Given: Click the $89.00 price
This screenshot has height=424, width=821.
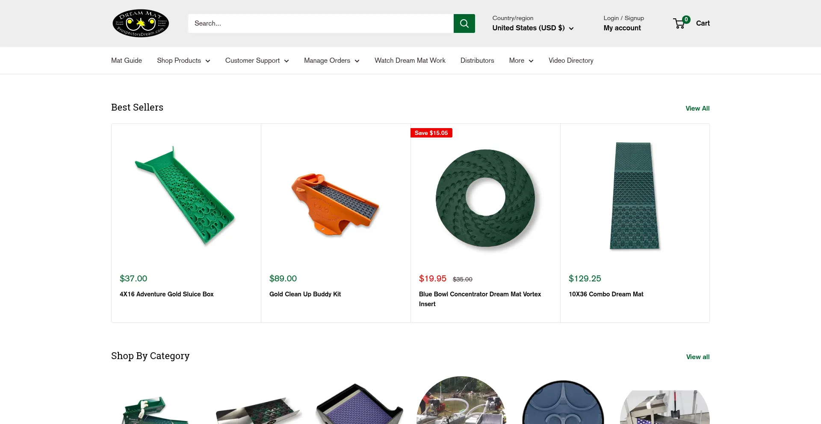Looking at the screenshot, I should [283, 278].
